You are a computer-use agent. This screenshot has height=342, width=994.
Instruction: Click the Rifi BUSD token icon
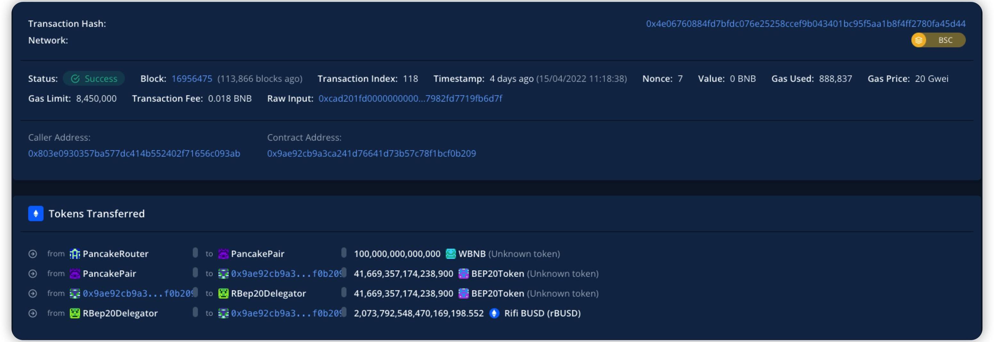pyautogui.click(x=494, y=313)
